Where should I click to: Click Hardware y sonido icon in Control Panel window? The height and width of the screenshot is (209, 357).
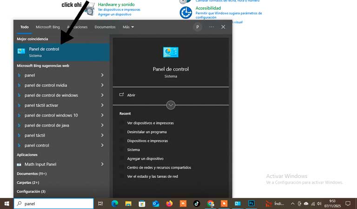[91, 9]
